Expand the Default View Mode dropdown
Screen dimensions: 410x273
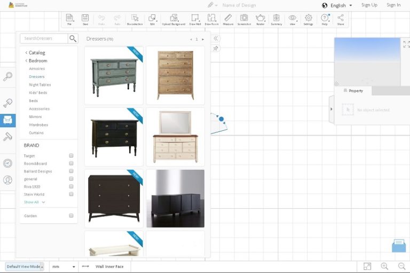coord(25,267)
